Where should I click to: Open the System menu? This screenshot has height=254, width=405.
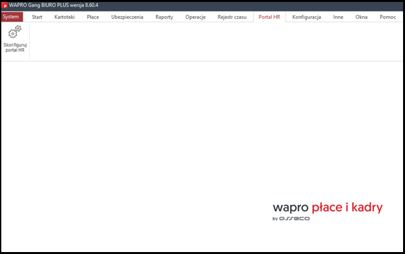point(12,17)
